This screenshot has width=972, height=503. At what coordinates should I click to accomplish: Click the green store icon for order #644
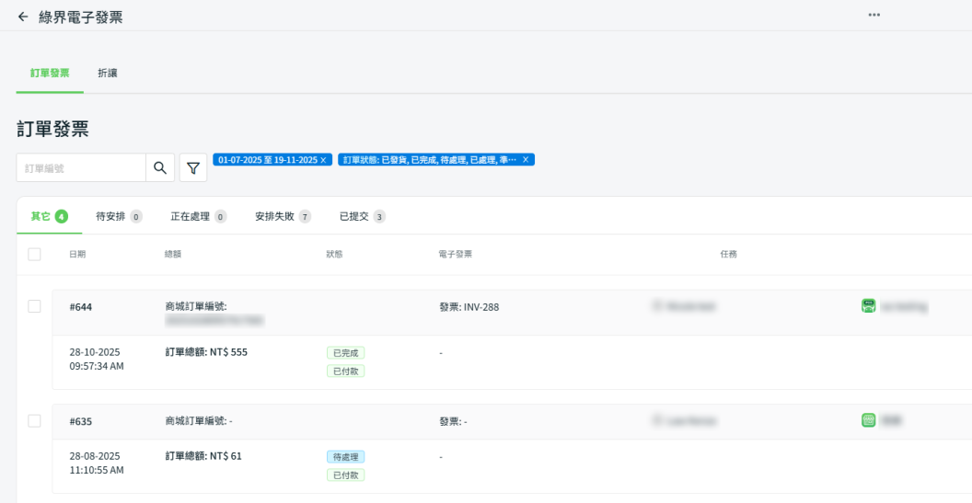868,306
